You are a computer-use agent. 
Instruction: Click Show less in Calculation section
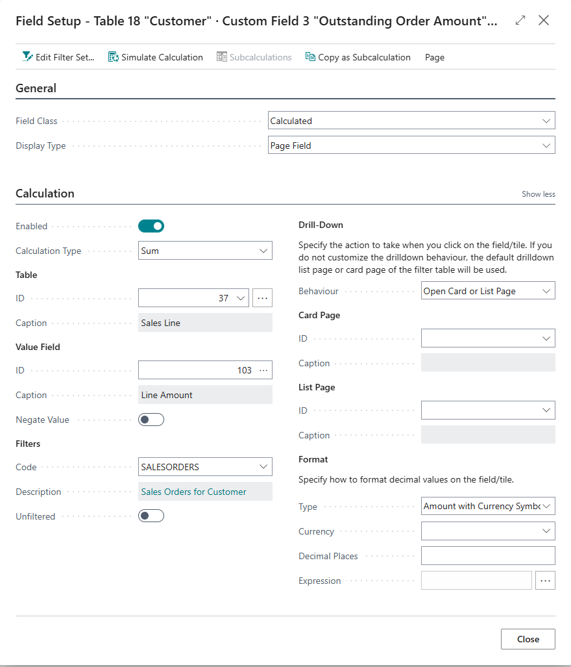pos(539,194)
